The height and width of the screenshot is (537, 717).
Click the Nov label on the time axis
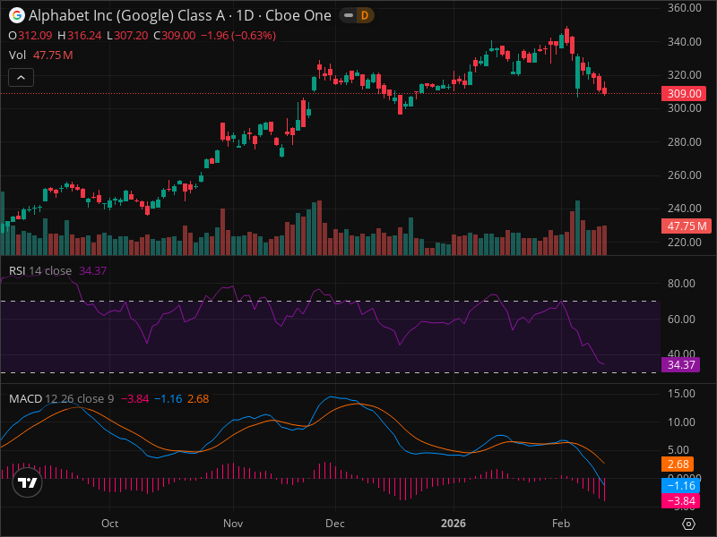[x=233, y=524]
